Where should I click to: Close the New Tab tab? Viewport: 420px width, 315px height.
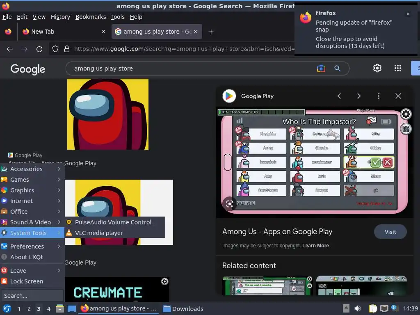pos(103,32)
